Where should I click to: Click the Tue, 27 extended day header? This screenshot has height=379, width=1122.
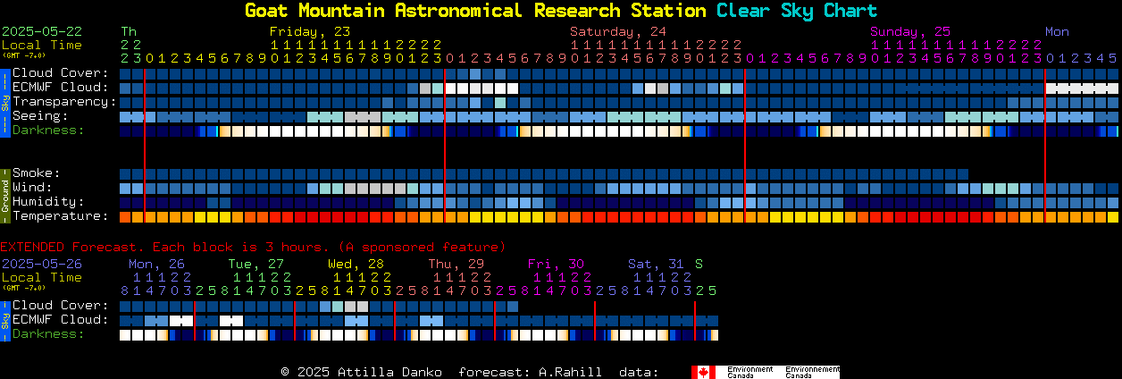(x=256, y=264)
